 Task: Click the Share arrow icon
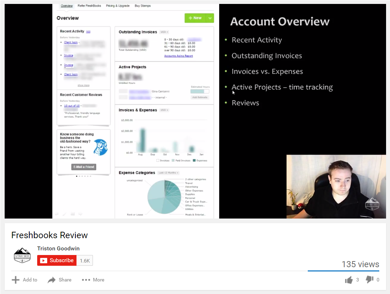click(51, 280)
